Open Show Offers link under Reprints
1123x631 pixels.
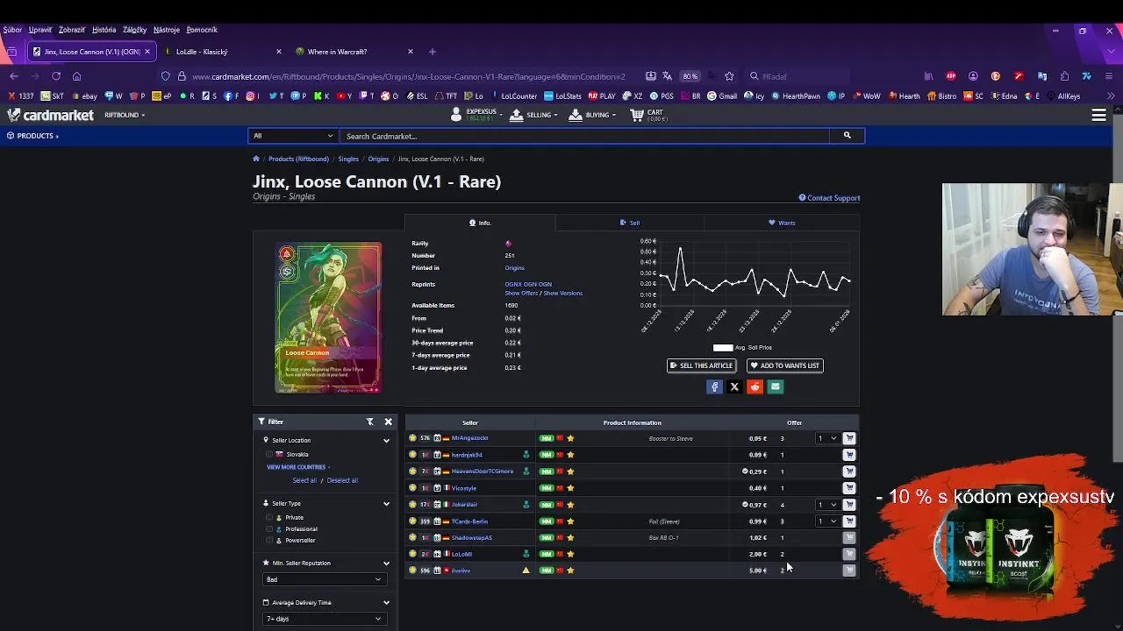coord(521,294)
